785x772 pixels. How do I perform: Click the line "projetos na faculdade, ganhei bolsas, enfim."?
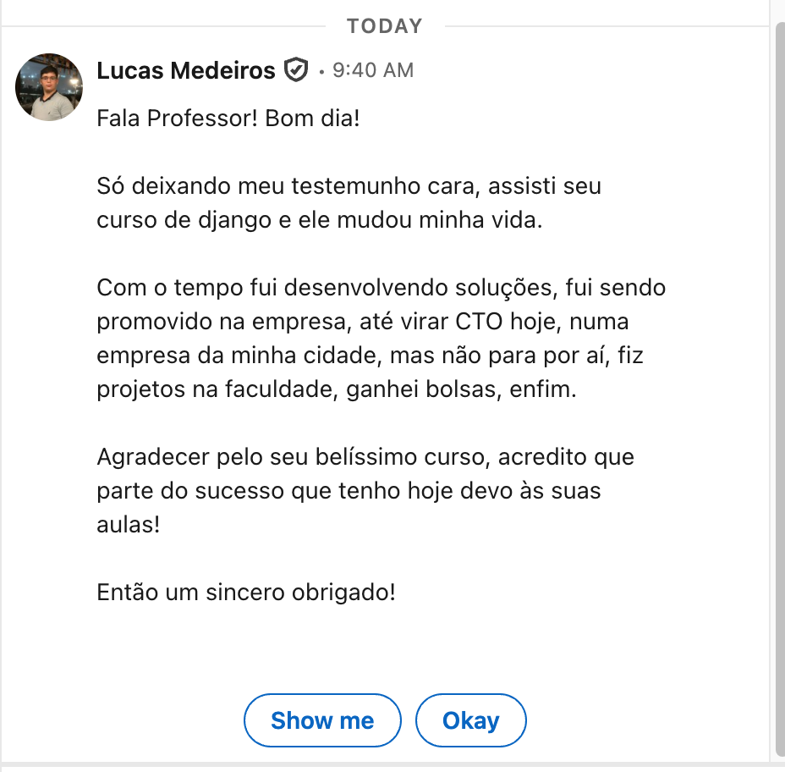[336, 389]
